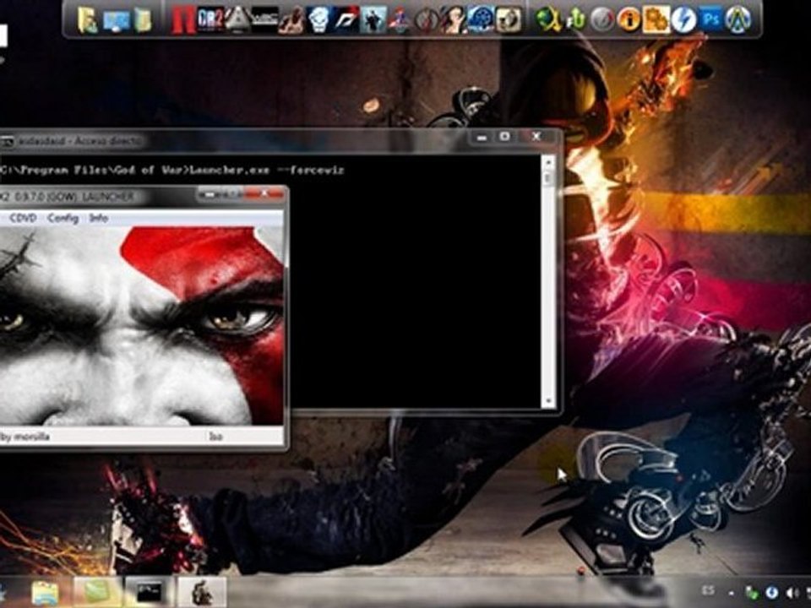Click inside the black command prompt console area
811x608 pixels.
click(x=414, y=290)
